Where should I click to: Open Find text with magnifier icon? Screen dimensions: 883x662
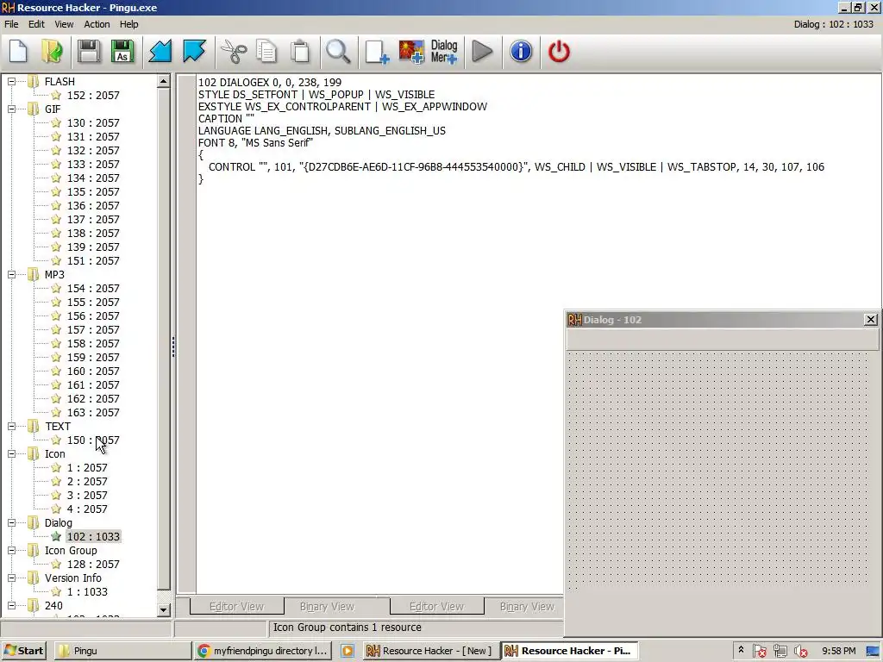[338, 51]
